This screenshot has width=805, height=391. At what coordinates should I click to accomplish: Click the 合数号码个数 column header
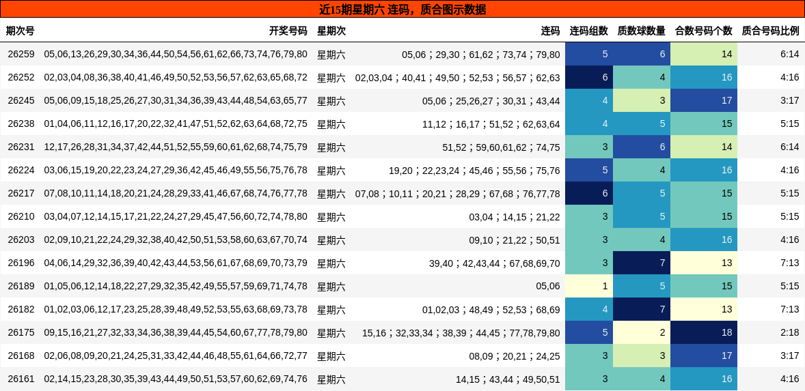[x=704, y=31]
